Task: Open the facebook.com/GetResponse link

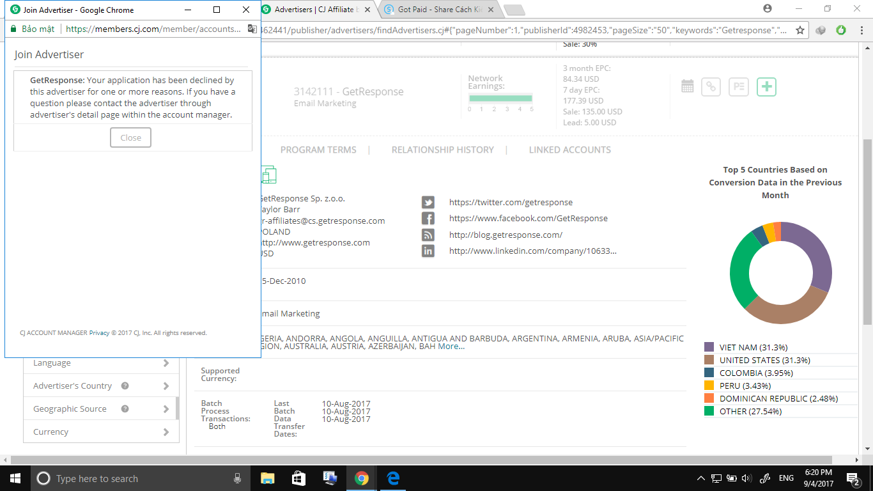Action: tap(529, 218)
